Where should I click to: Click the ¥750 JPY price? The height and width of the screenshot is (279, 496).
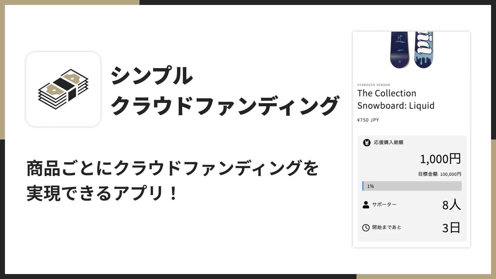[368, 120]
